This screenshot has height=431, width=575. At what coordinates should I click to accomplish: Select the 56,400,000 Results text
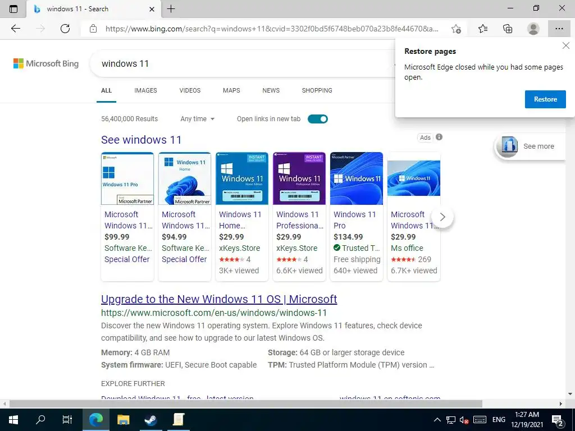130,119
